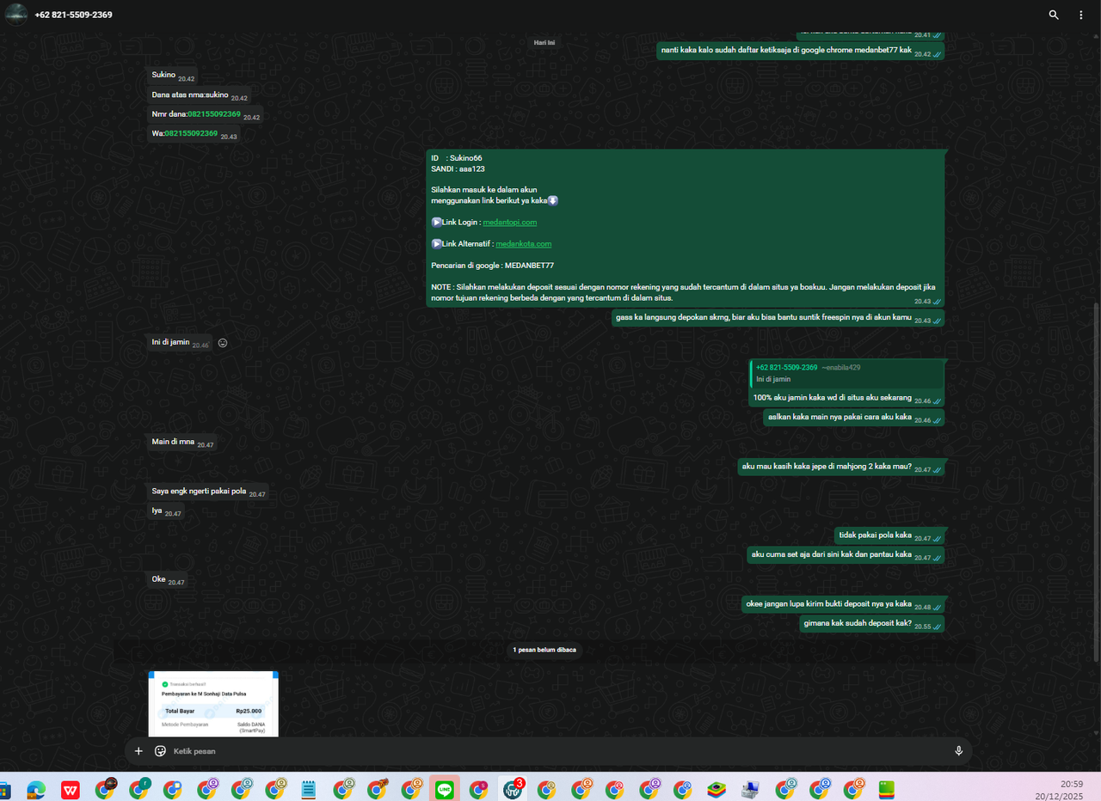Open the medantopi.com login link
1101x801 pixels.
[510, 223]
